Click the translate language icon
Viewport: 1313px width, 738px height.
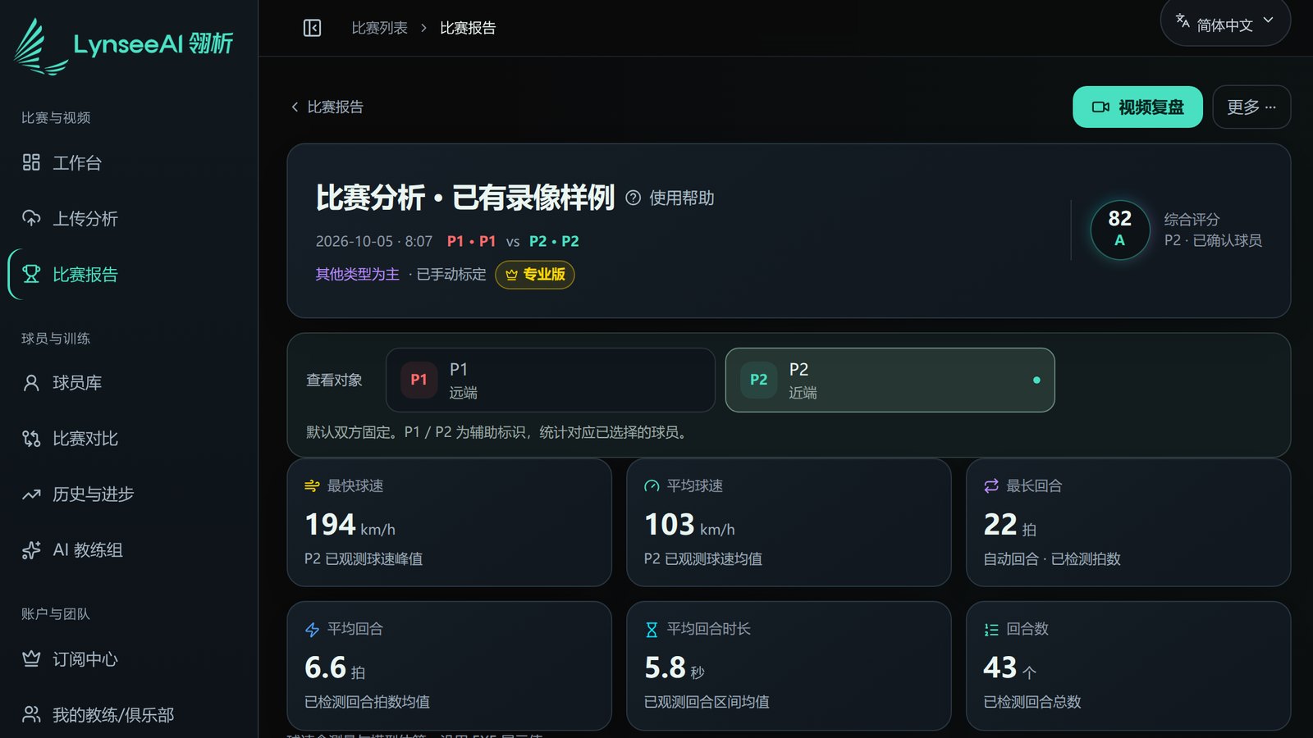click(x=1183, y=21)
